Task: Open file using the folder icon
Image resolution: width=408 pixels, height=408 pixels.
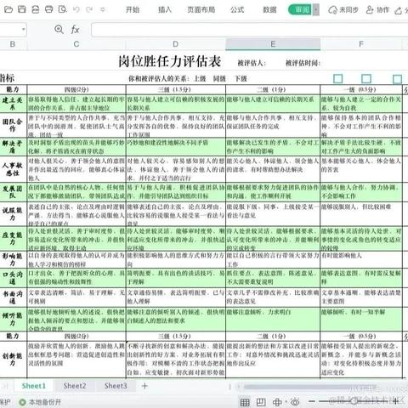Action: point(8,9)
